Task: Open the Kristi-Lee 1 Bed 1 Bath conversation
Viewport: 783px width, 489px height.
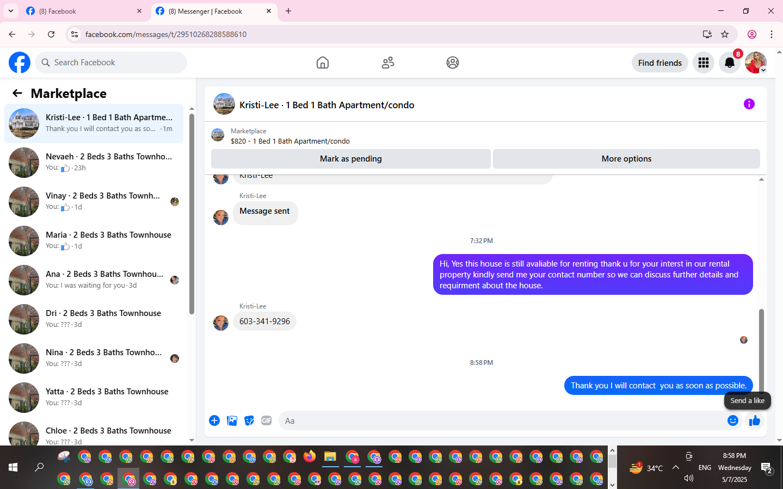Action: (x=94, y=123)
